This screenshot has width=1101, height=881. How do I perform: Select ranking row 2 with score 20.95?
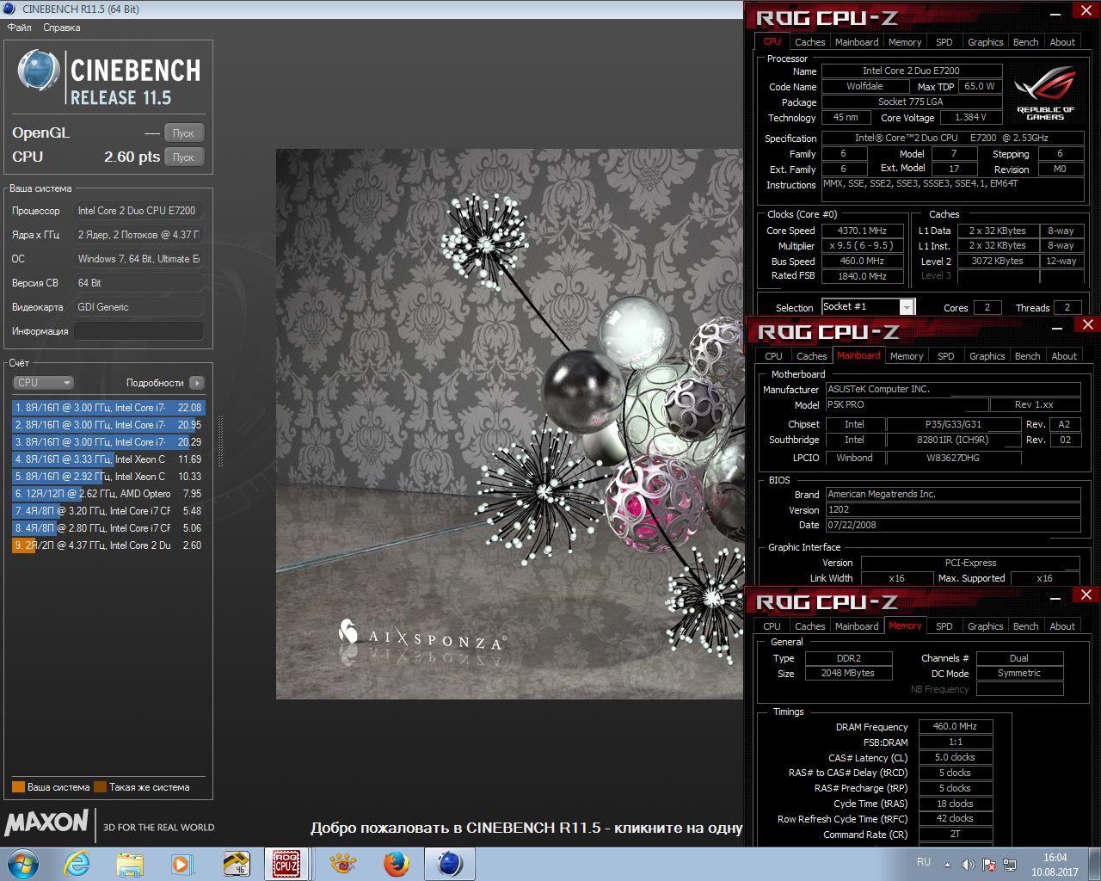coord(108,425)
